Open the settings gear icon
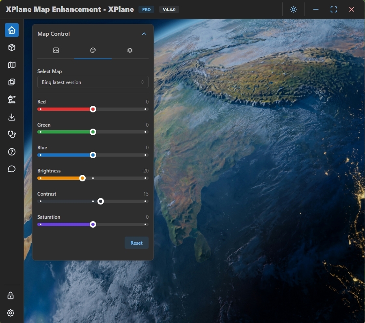365x323 pixels. click(x=11, y=313)
